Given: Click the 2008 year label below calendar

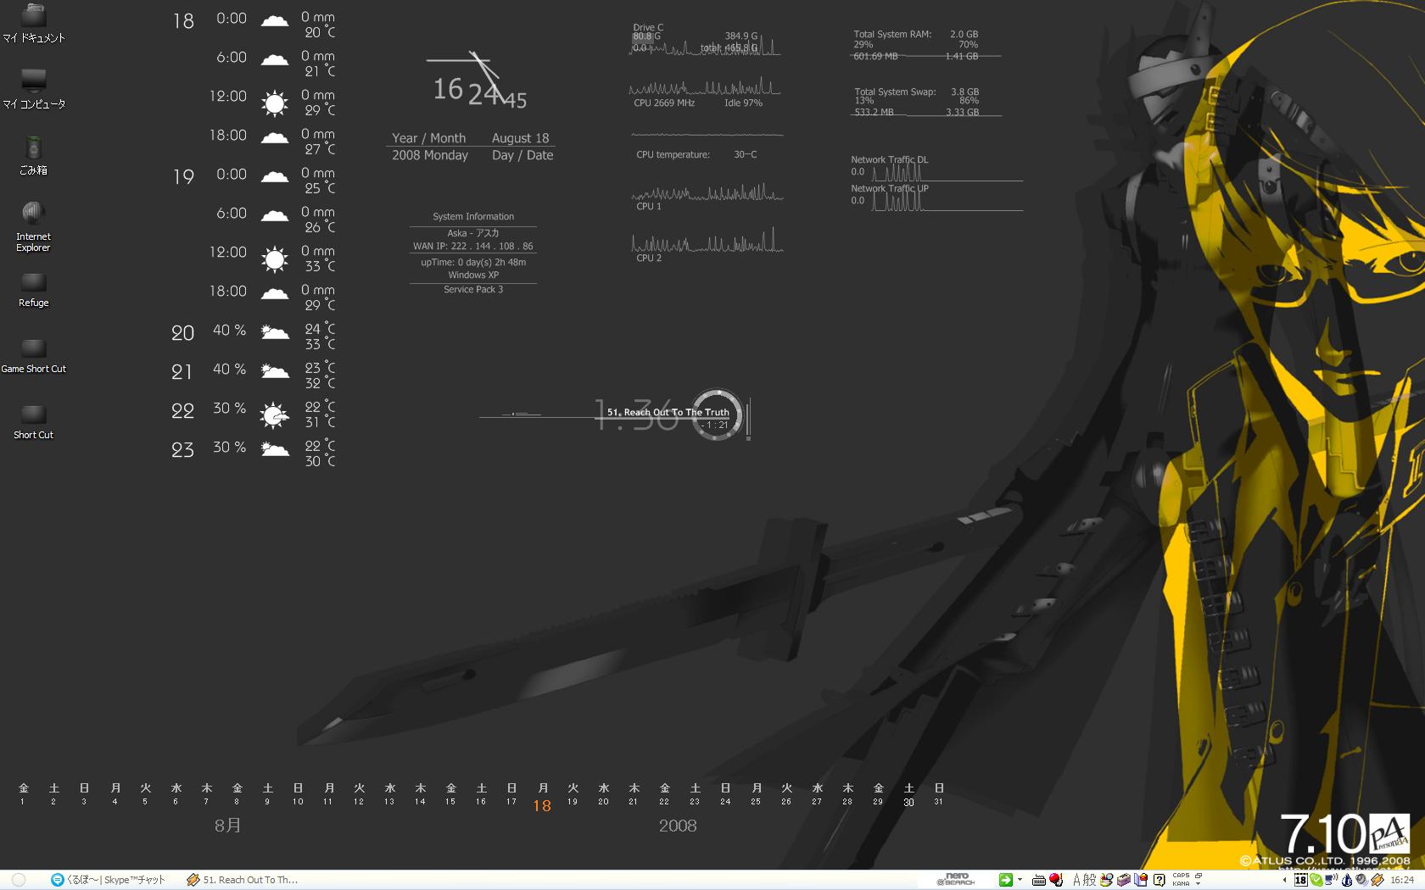Looking at the screenshot, I should click(x=678, y=826).
